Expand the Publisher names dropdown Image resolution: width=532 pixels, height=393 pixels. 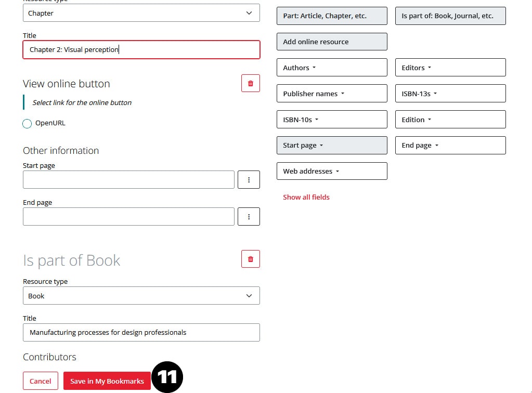(331, 94)
